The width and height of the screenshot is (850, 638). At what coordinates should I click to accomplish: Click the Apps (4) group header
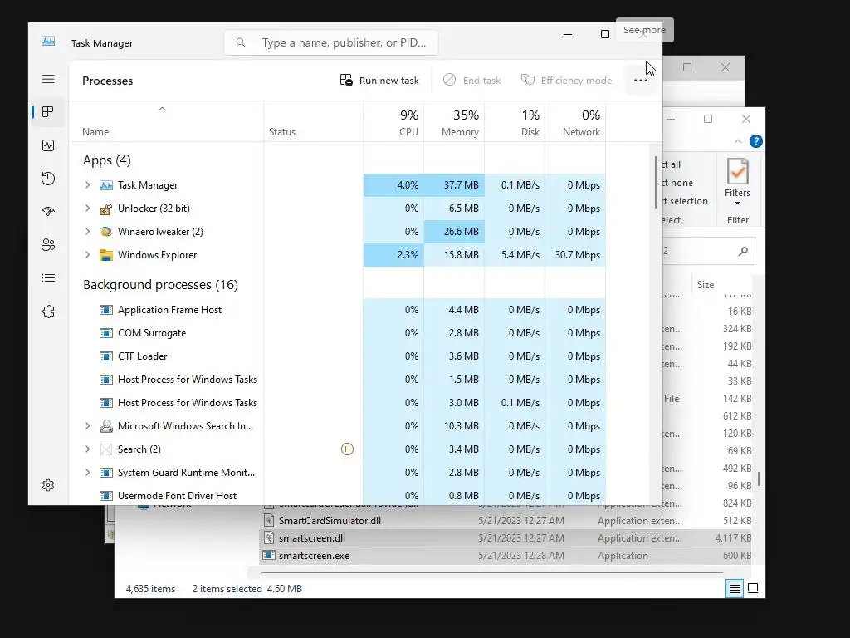107,160
